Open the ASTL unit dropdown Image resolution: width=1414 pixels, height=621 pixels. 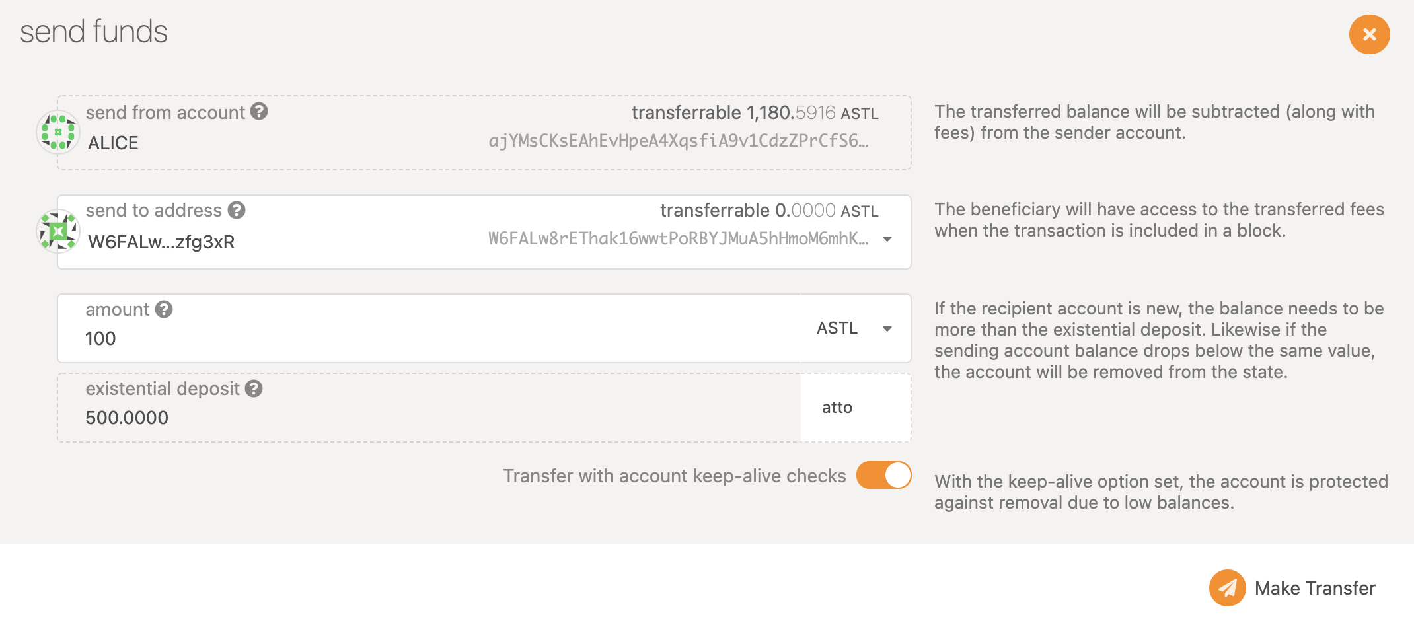coord(887,328)
